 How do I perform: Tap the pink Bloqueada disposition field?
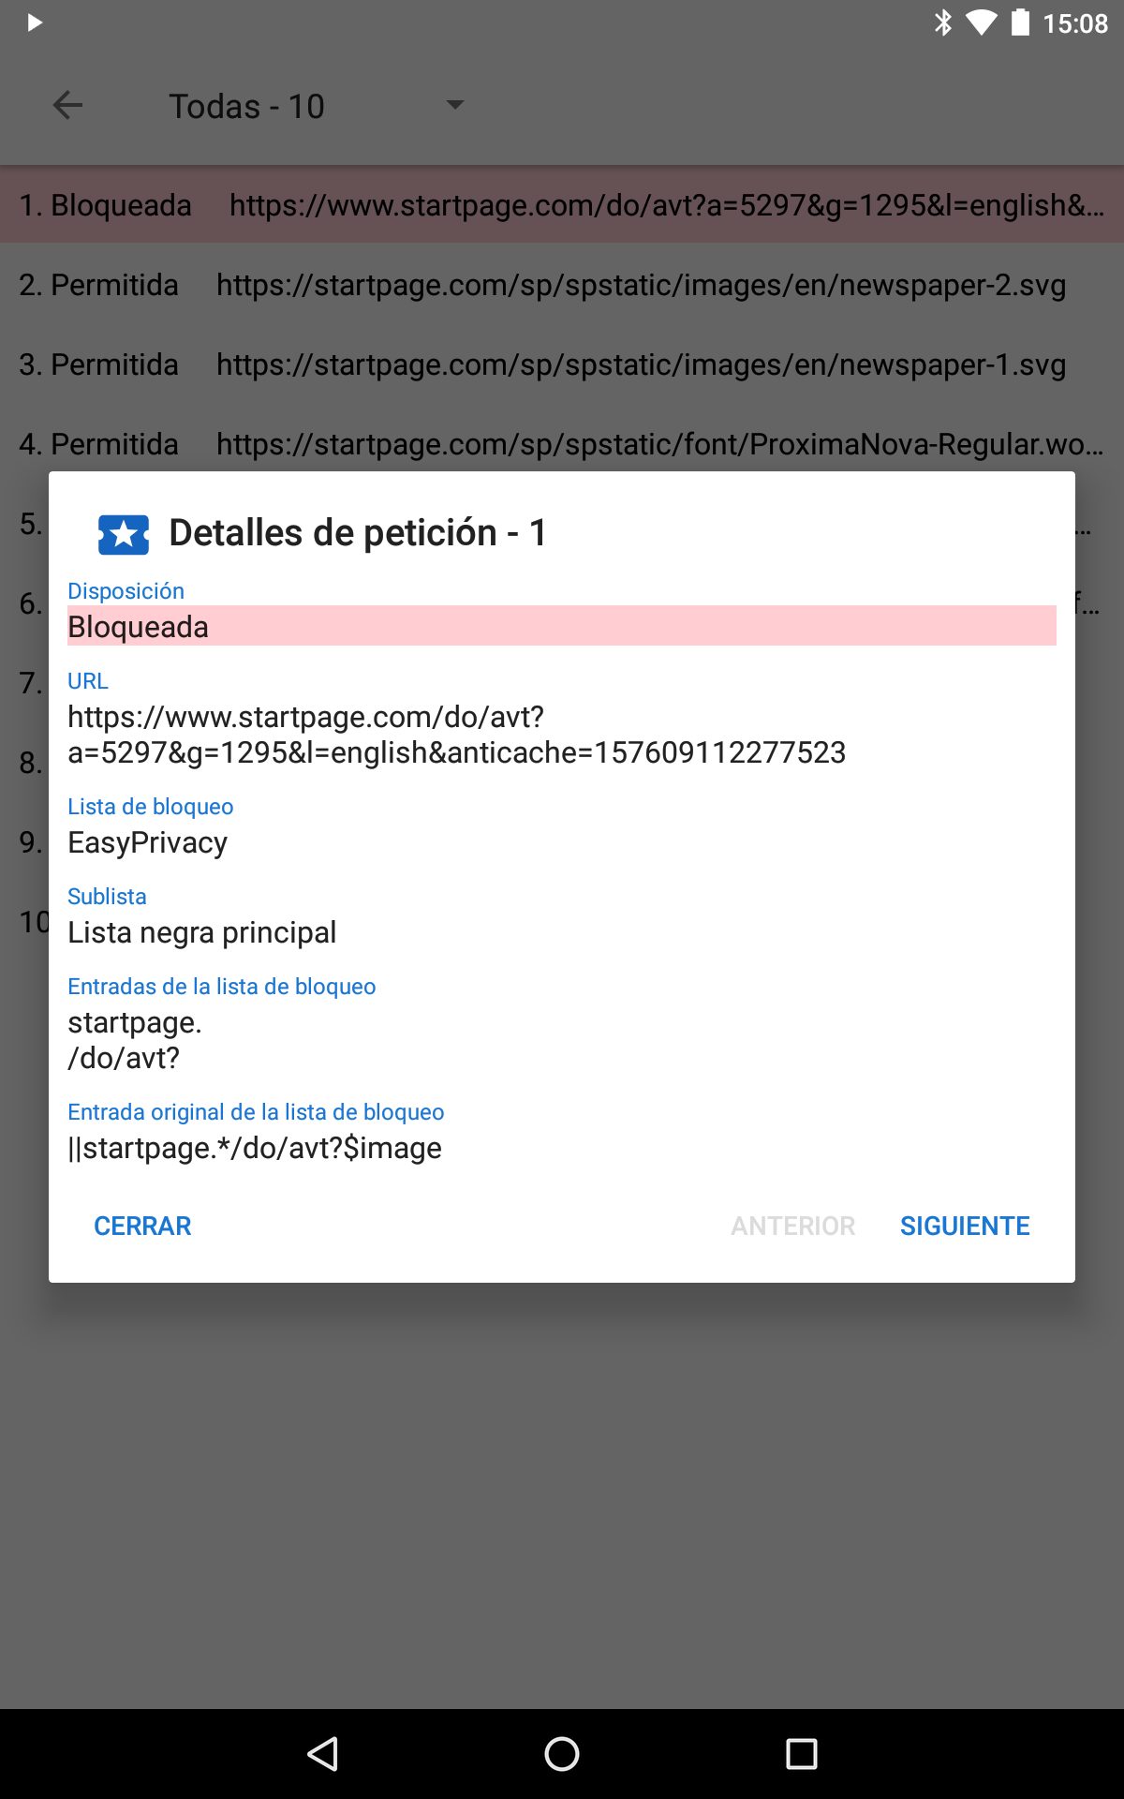(561, 626)
